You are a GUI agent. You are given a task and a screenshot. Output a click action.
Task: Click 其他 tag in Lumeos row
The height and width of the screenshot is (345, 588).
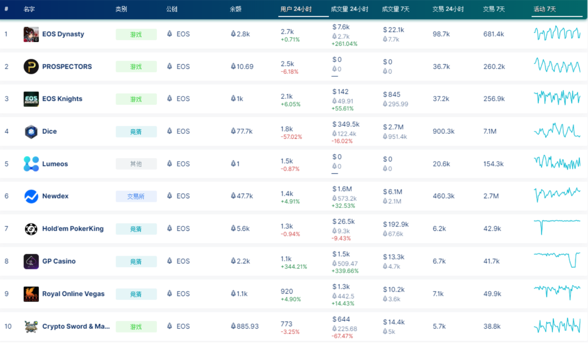(136, 164)
